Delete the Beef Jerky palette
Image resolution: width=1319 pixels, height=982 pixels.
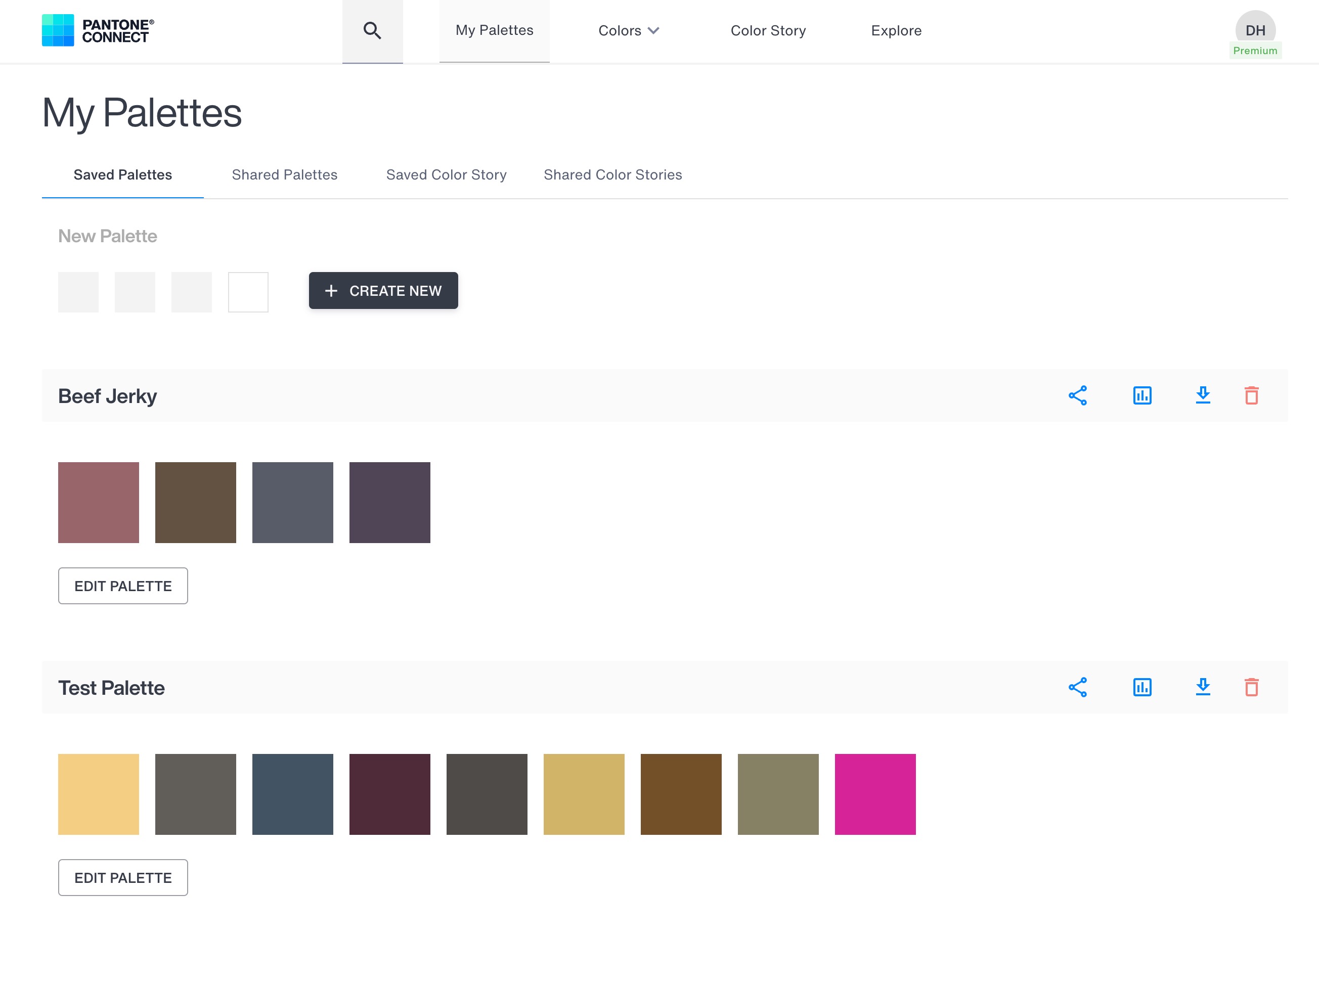(x=1251, y=395)
